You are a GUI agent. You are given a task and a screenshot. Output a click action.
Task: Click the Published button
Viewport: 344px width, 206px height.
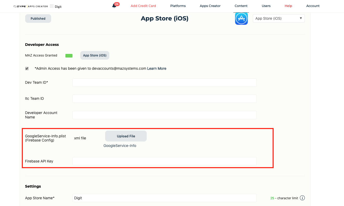[x=38, y=19]
